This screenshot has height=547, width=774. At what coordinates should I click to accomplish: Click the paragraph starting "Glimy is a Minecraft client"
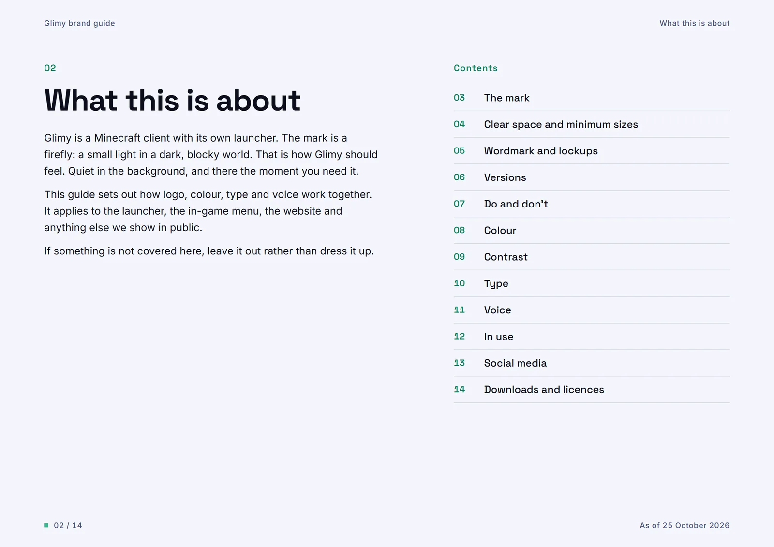[211, 155]
